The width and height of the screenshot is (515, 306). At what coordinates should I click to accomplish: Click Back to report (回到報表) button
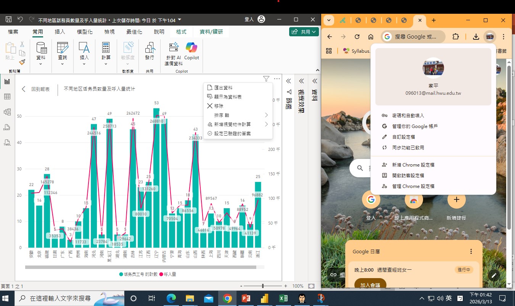pos(36,89)
